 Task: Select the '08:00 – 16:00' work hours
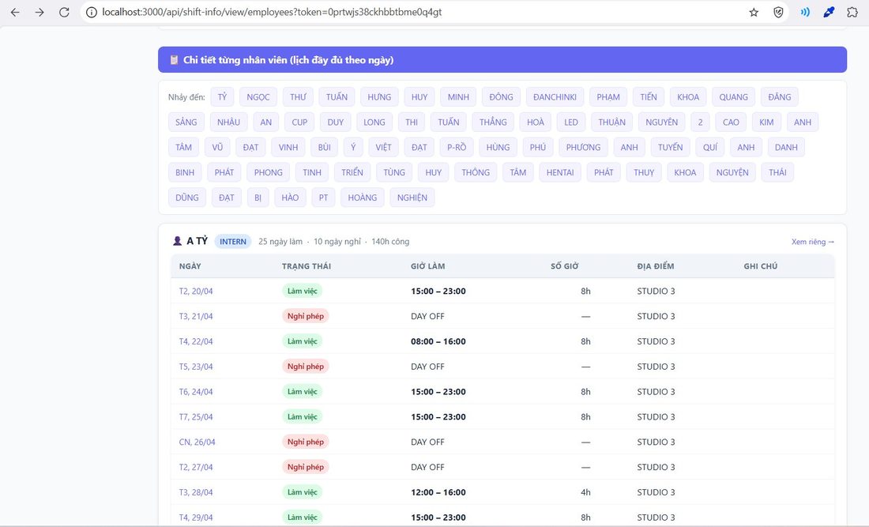438,341
